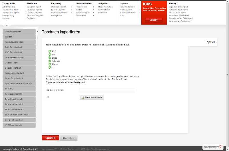
Task: Expand the Kredite submenu arrow
Action: [93, 10]
